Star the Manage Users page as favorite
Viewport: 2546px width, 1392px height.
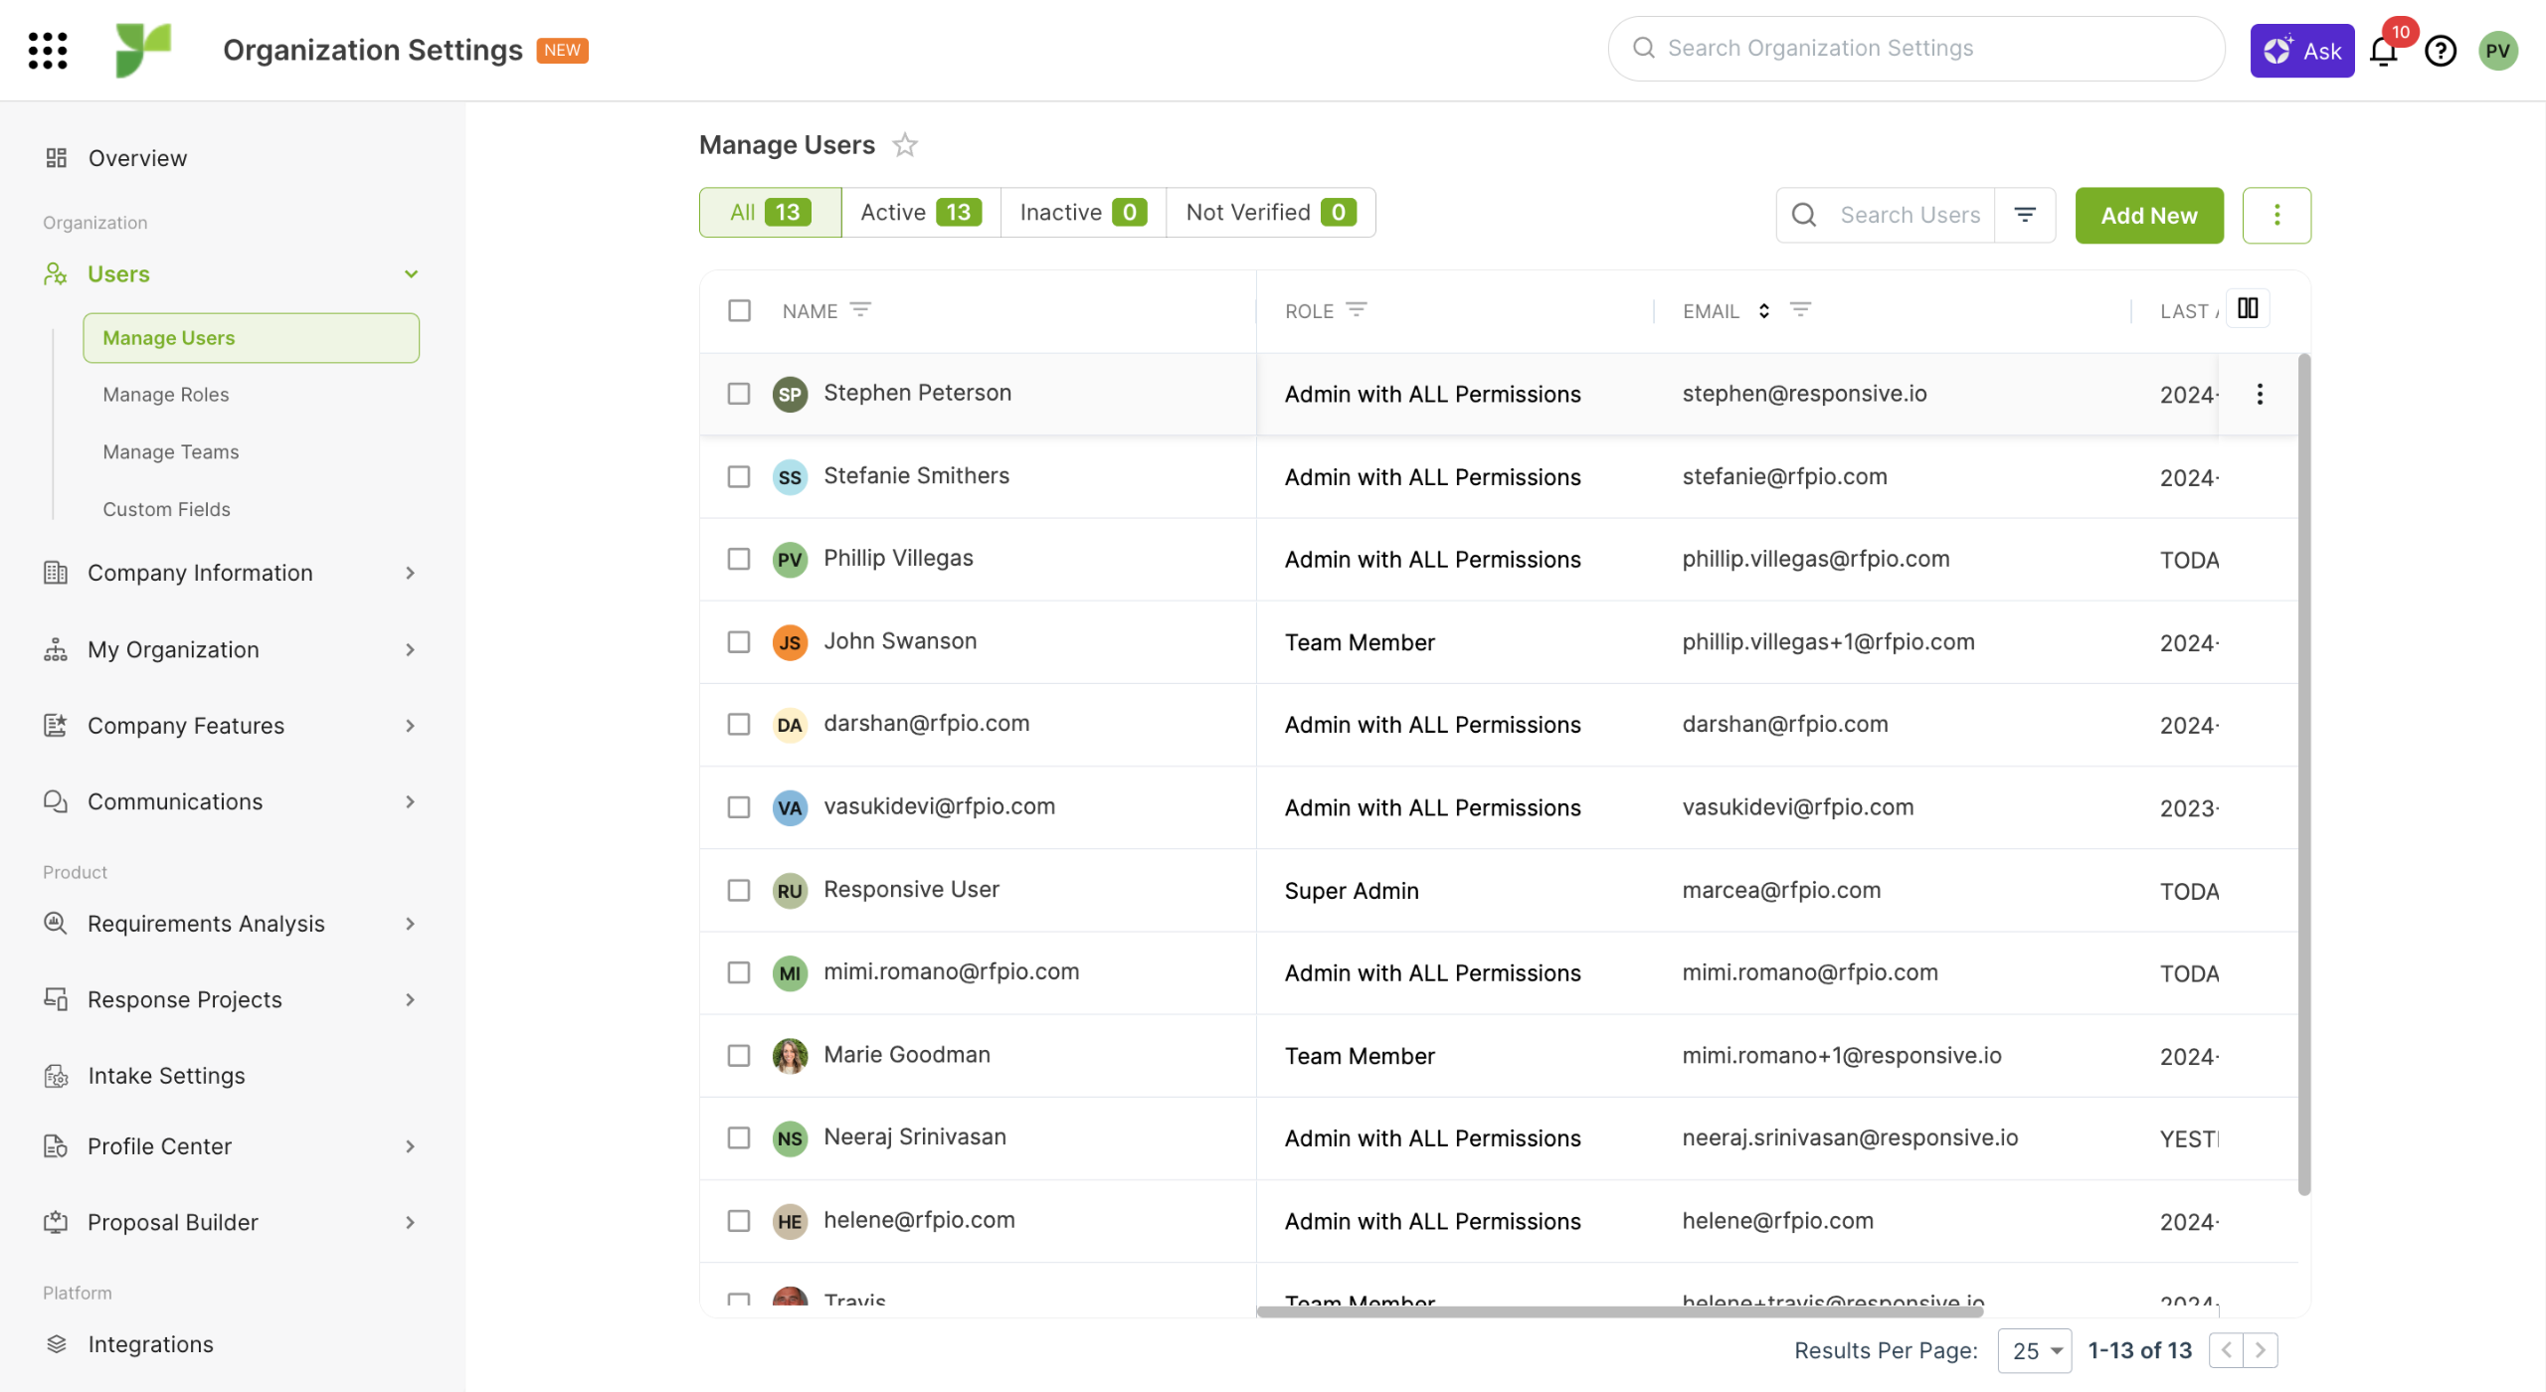coord(904,145)
